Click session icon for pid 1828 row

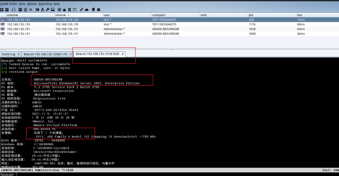[3, 29]
